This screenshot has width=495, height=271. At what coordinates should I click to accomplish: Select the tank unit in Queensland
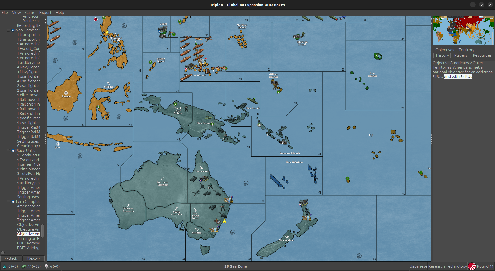coord(193,179)
